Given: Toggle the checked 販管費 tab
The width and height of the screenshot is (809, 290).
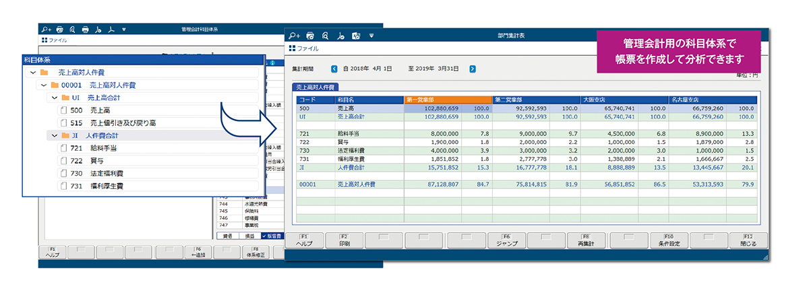Looking at the screenshot, I should [x=271, y=237].
